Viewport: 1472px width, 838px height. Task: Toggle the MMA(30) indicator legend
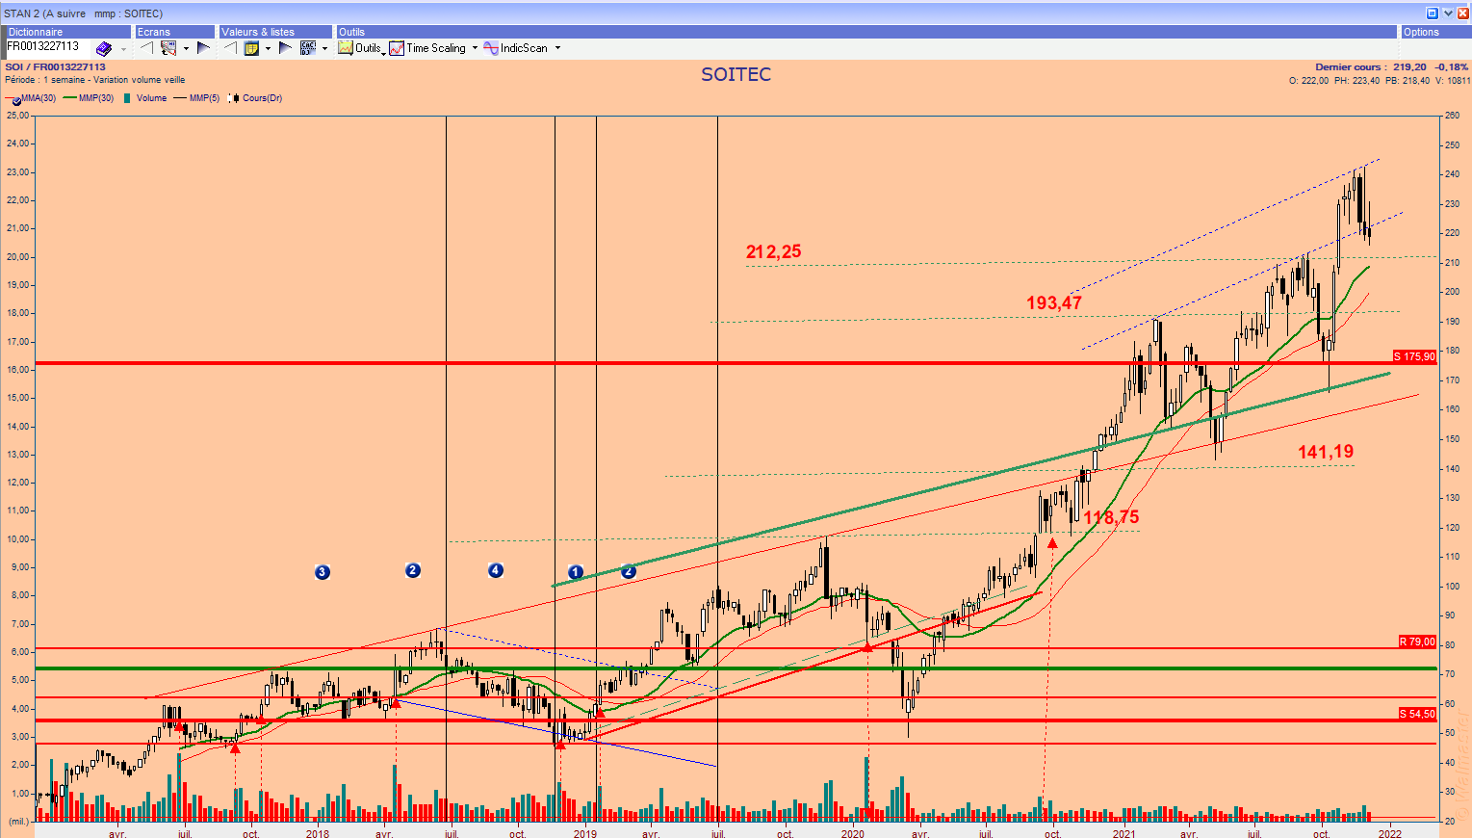[31, 98]
